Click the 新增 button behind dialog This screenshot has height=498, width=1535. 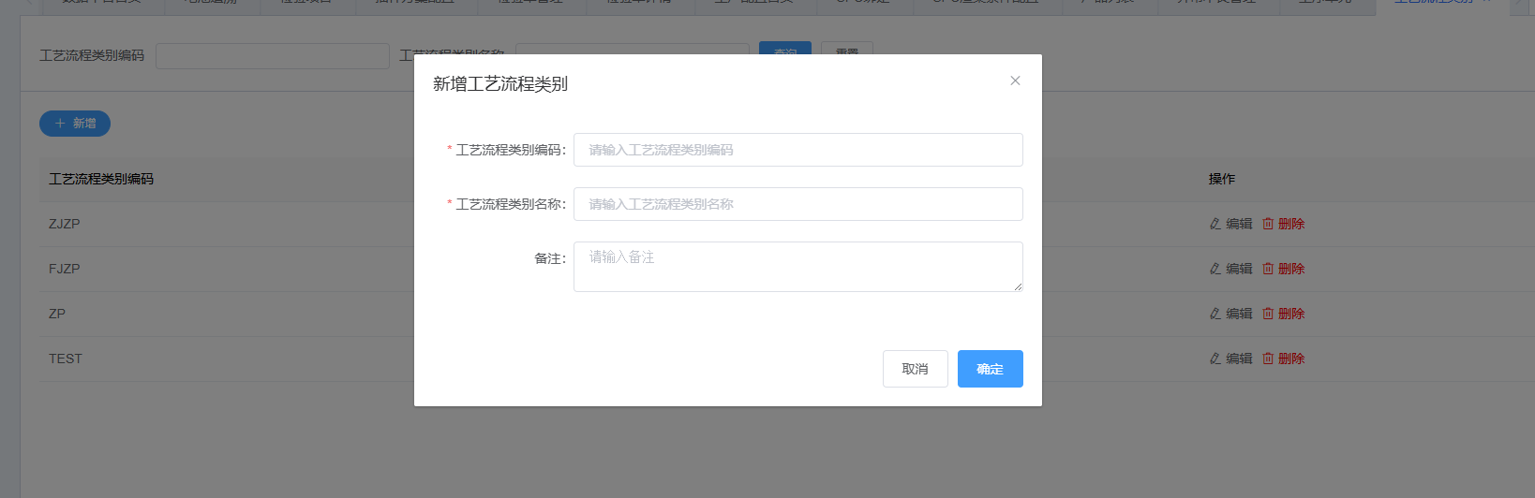(x=75, y=124)
